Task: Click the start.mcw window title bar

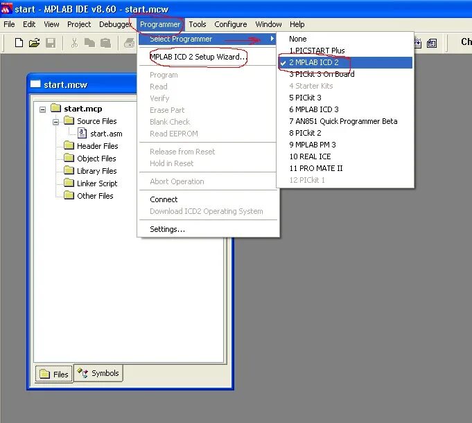Action: (82, 84)
